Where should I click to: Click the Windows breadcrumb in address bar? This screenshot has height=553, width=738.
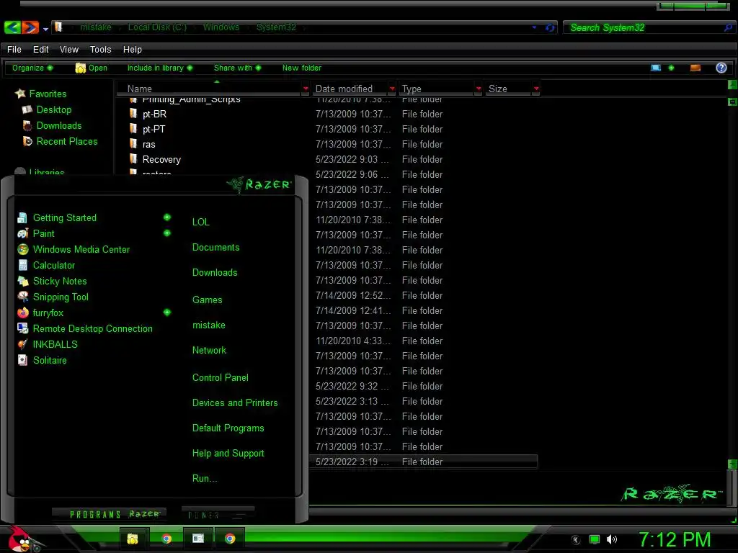coord(221,27)
